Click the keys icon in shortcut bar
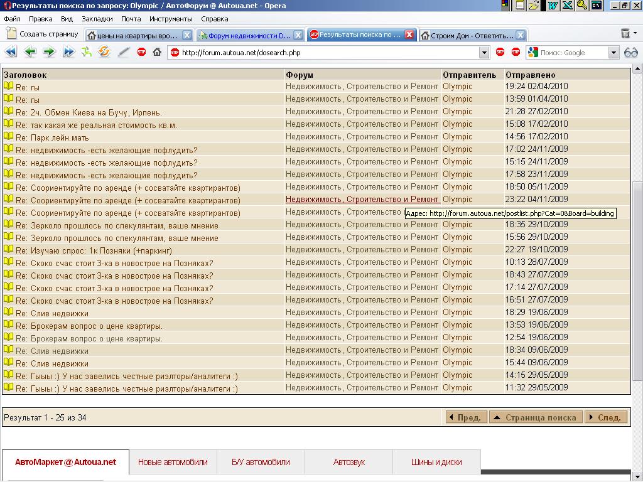643x482 pixels. pyautogui.click(x=582, y=5)
